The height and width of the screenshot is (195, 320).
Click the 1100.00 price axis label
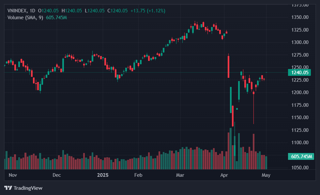point(300,143)
